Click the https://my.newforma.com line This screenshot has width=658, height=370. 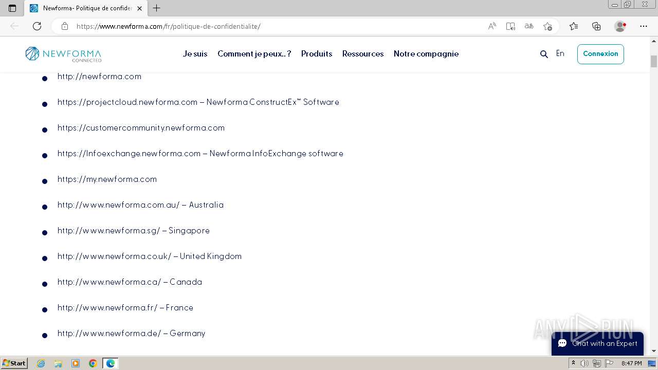[107, 179]
